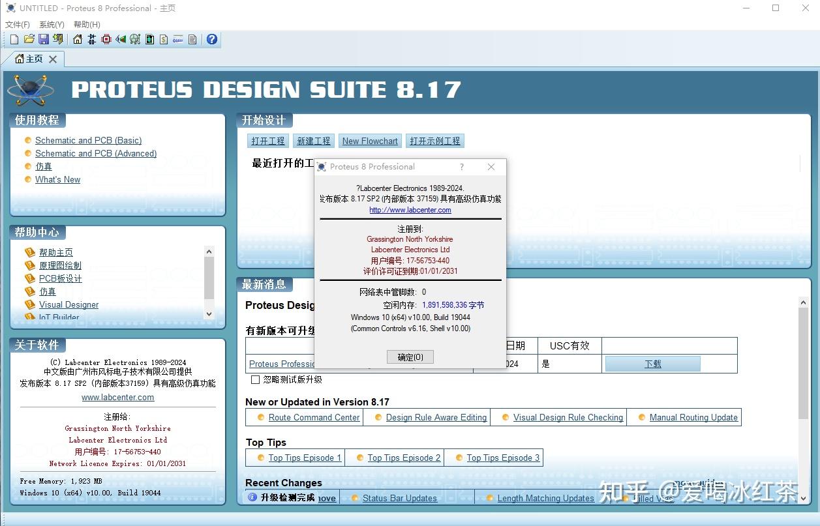Image resolution: width=820 pixels, height=526 pixels.
Task: Select the Save Project icon
Action: coord(44,39)
